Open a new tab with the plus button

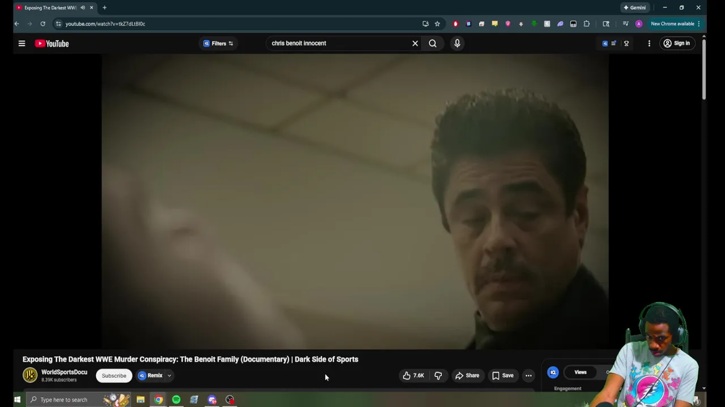pyautogui.click(x=104, y=7)
